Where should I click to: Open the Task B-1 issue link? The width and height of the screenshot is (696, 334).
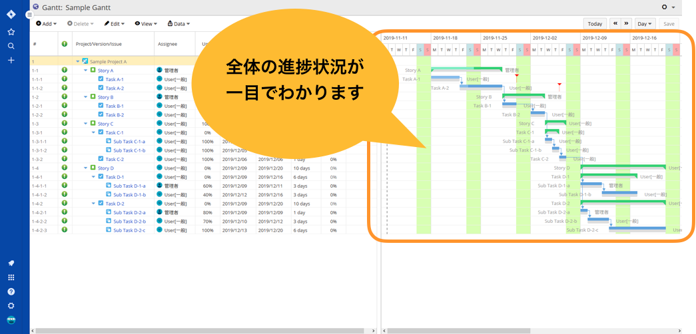(x=115, y=106)
